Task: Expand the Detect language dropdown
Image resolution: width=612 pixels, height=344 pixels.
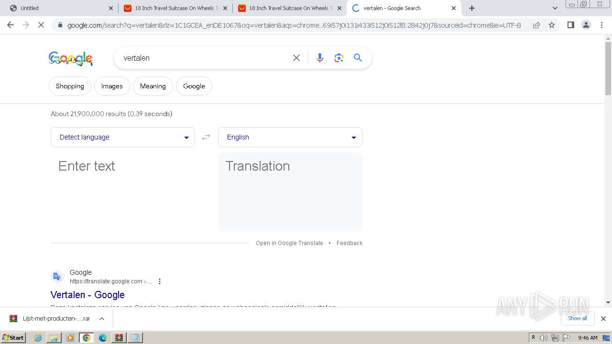Action: pos(123,137)
